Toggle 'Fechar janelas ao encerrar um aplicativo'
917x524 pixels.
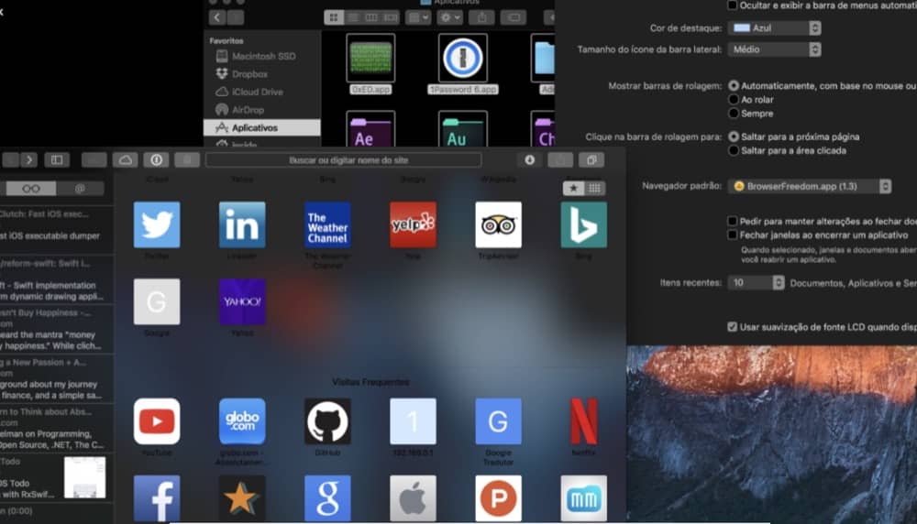(x=732, y=235)
